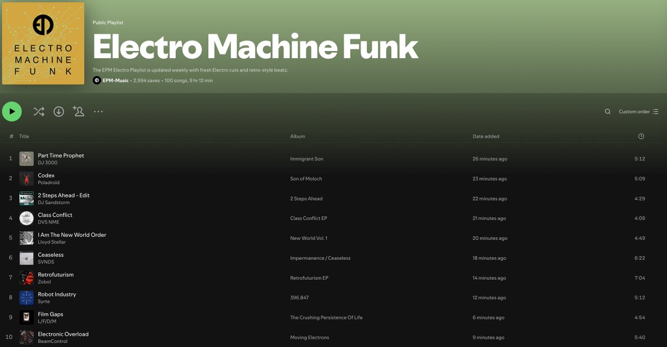The height and width of the screenshot is (347, 667).
Task: Click the '6 minutes ago' date text
Action: click(489, 318)
